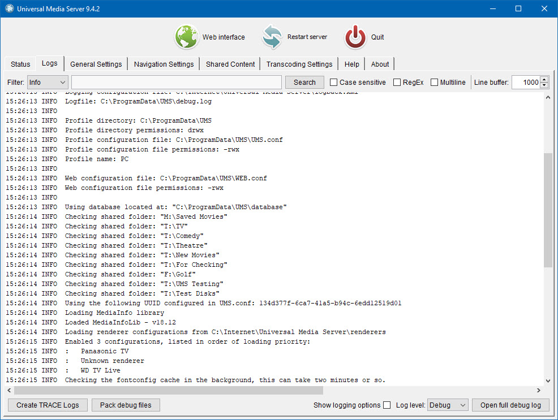
Task: Click the vertical scrollbar thumb of the log
Action: [x=548, y=210]
